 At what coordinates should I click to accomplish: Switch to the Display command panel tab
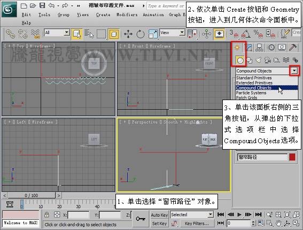(x=282, y=47)
